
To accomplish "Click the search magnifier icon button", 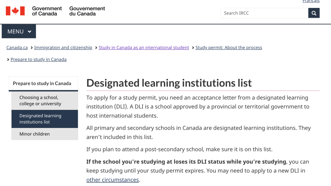I will tap(314, 13).
